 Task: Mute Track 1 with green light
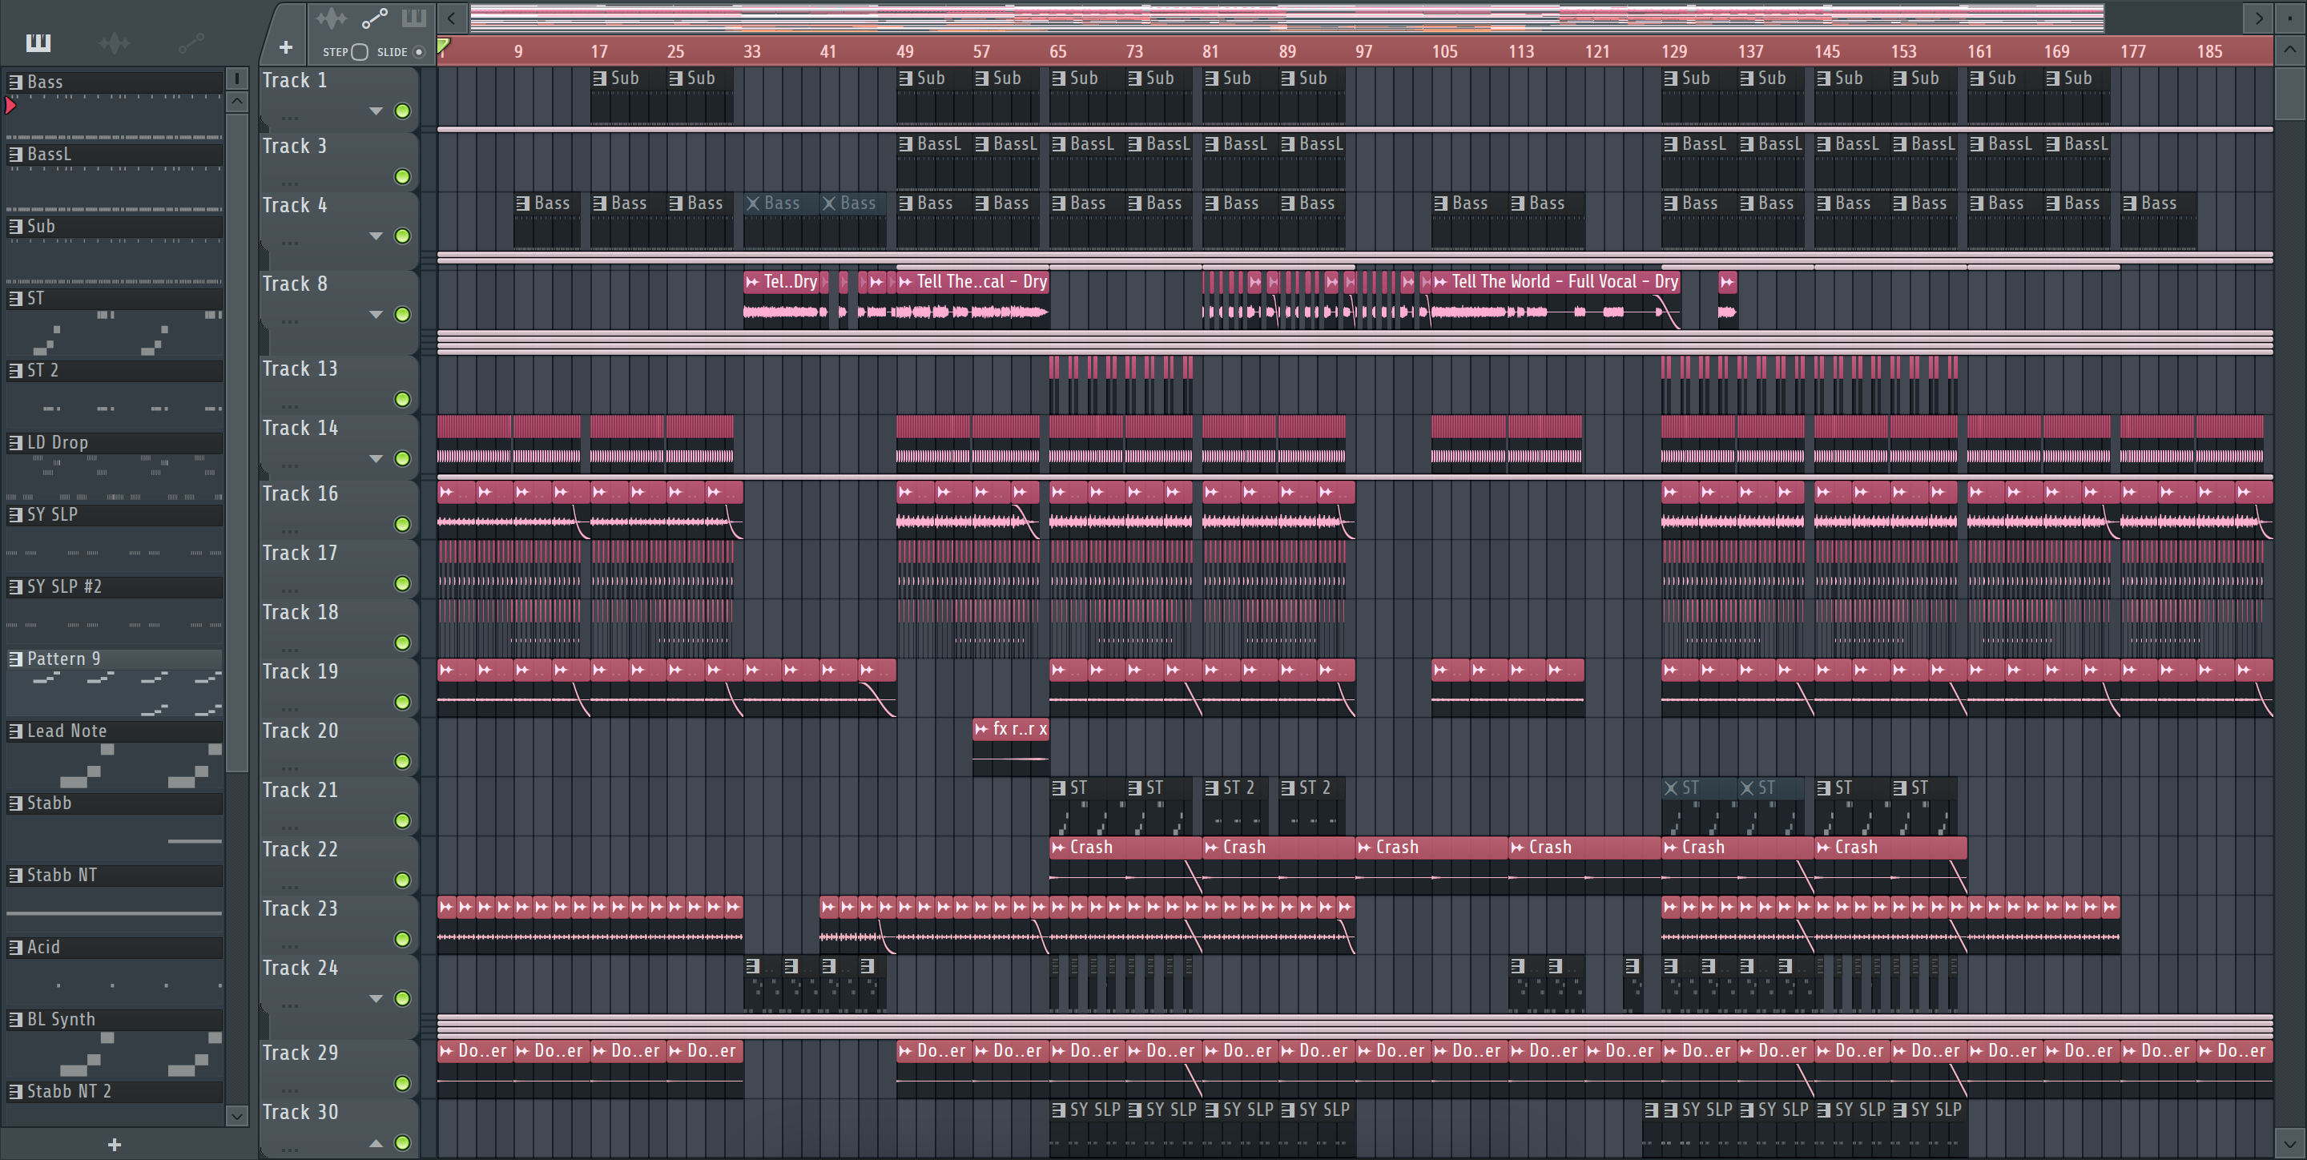pos(403,111)
